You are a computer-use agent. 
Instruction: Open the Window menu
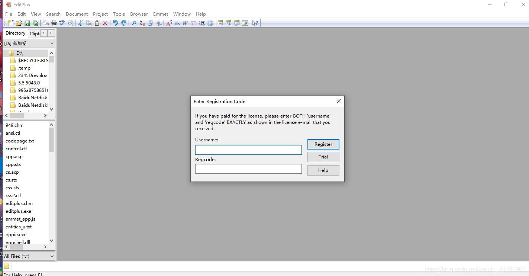(182, 14)
